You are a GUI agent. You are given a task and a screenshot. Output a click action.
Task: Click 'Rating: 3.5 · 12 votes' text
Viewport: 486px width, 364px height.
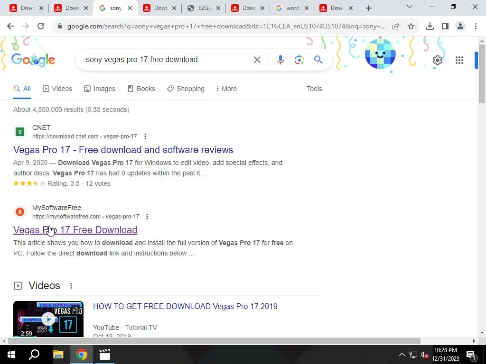pyautogui.click(x=79, y=183)
